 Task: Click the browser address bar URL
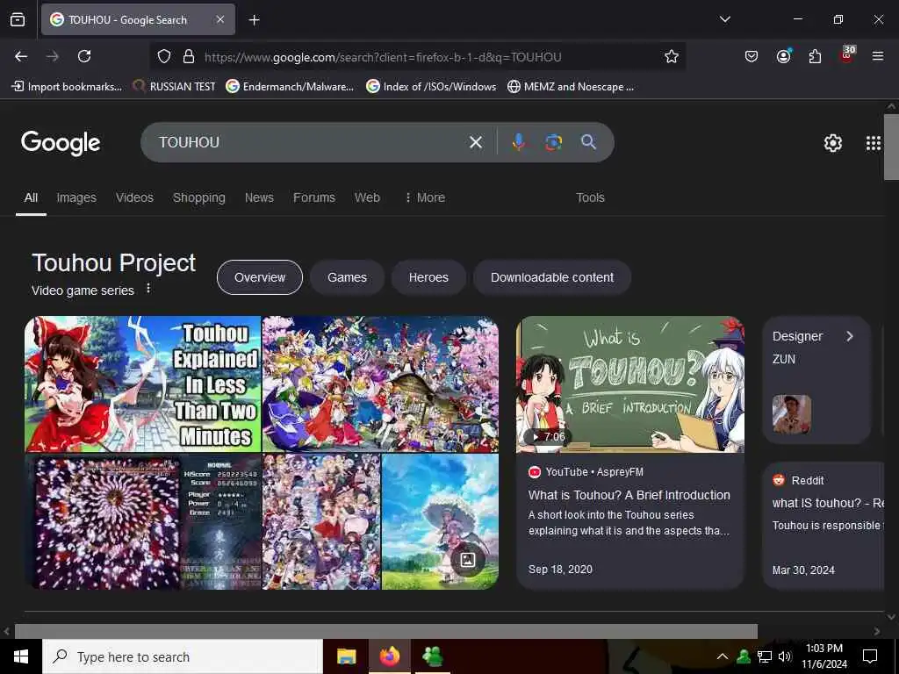point(383,57)
